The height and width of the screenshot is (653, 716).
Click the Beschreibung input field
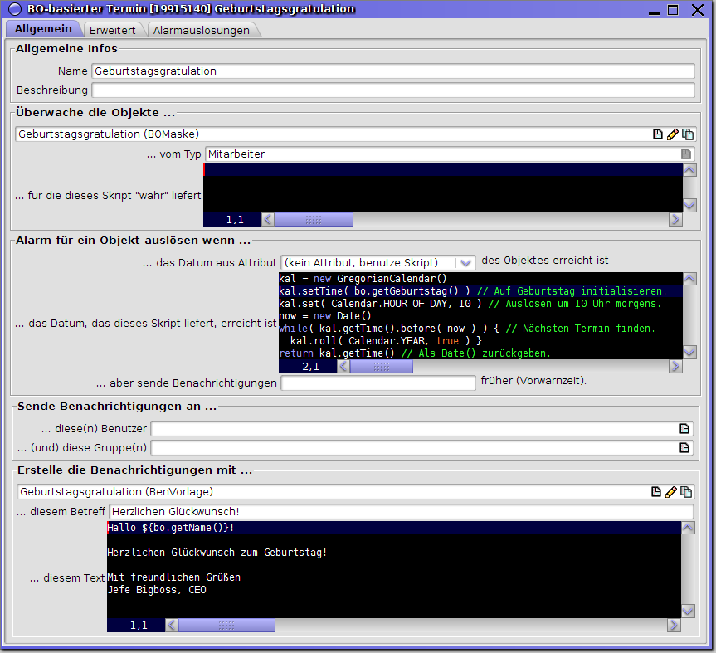click(x=393, y=90)
